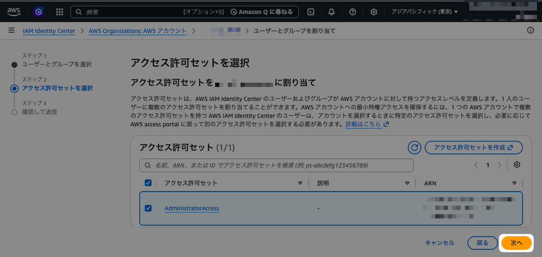Click the info circle icon at right

(531, 31)
